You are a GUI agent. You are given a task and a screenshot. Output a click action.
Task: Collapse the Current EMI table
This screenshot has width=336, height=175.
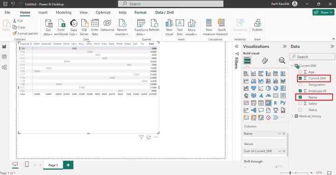292,66
